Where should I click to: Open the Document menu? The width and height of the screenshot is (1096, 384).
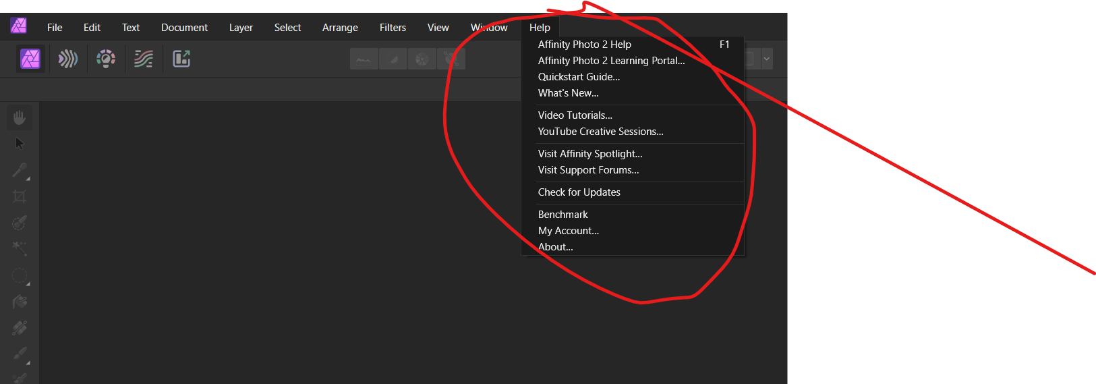coord(184,28)
